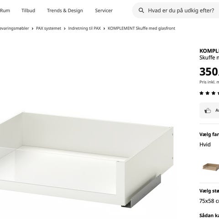
Task: Open KOMPLEMENT Skuffe med glasfront breadcrumb
Action: (141, 28)
